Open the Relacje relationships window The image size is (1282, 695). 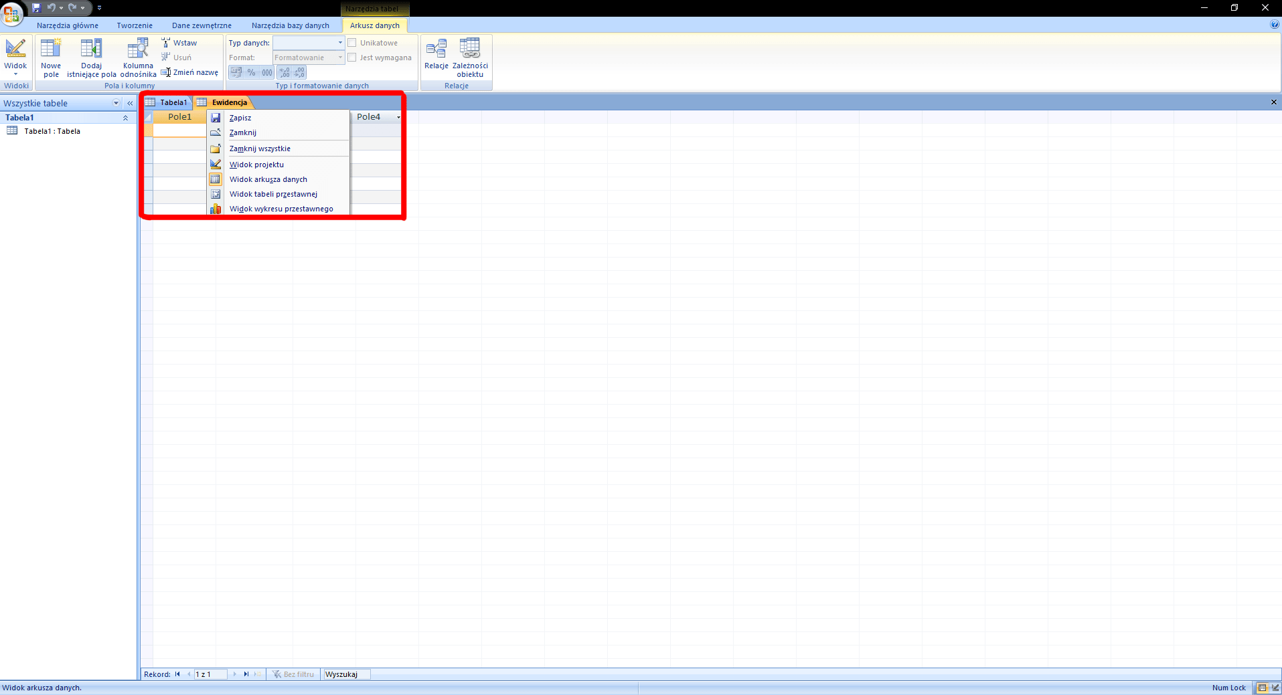pos(436,54)
